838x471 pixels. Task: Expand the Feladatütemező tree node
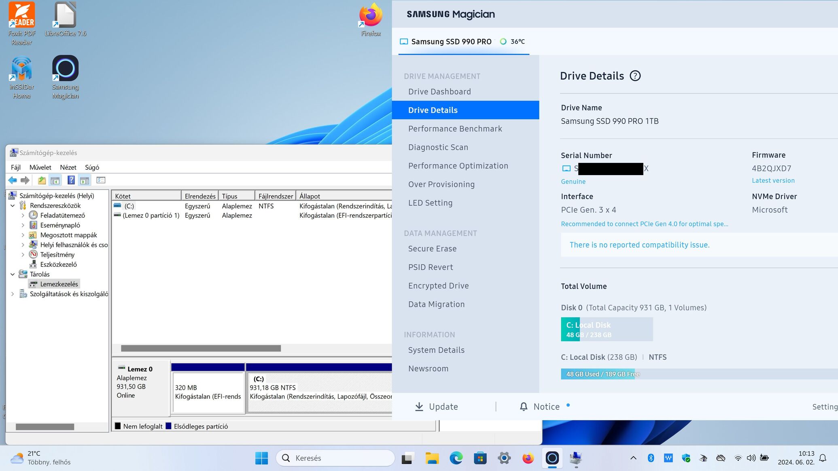click(23, 215)
